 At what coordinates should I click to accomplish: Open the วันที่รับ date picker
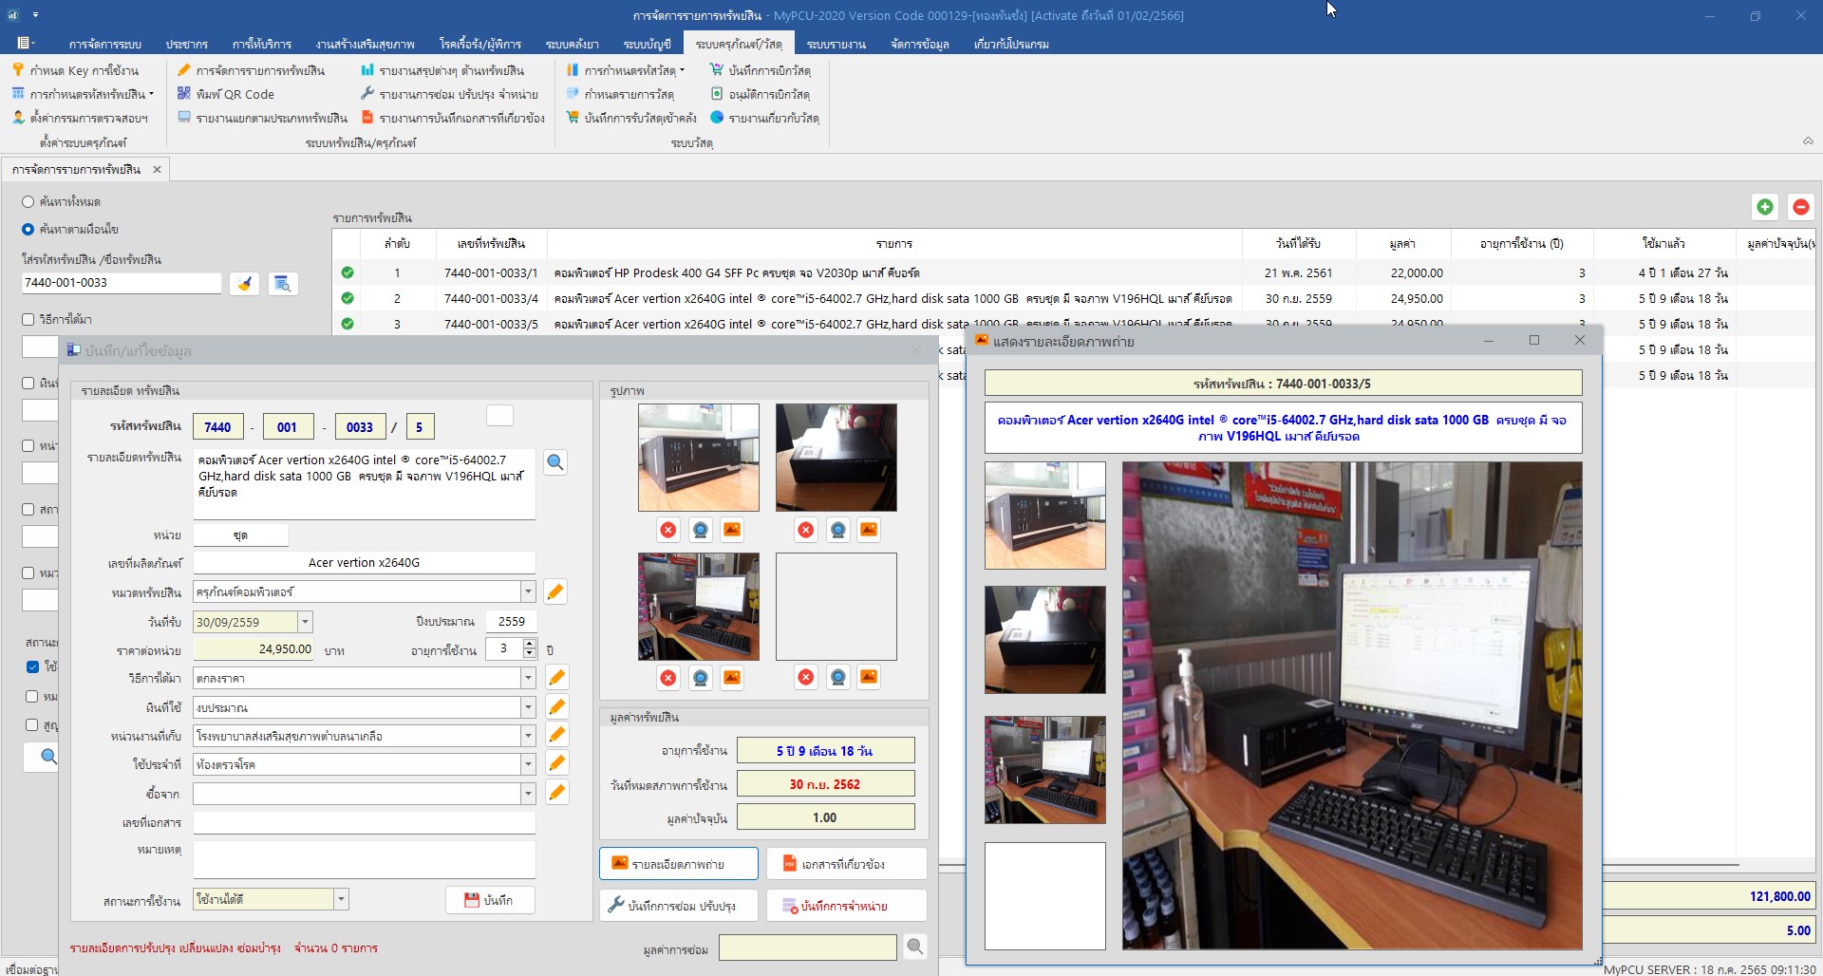point(304,621)
